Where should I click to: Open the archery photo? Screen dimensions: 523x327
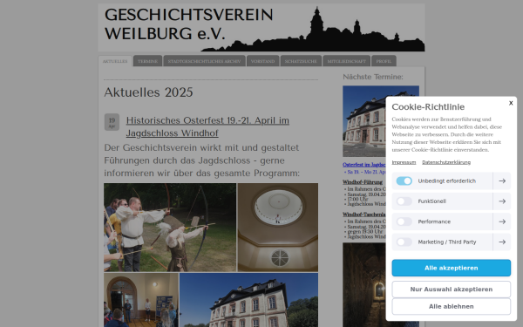[170, 228]
